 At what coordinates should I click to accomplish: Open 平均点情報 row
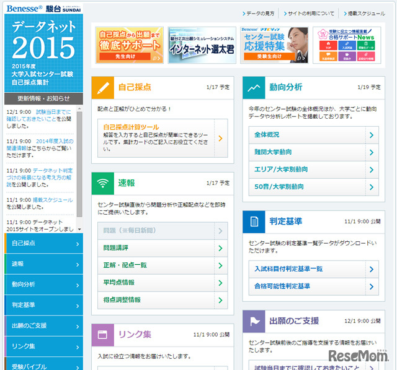point(163,283)
